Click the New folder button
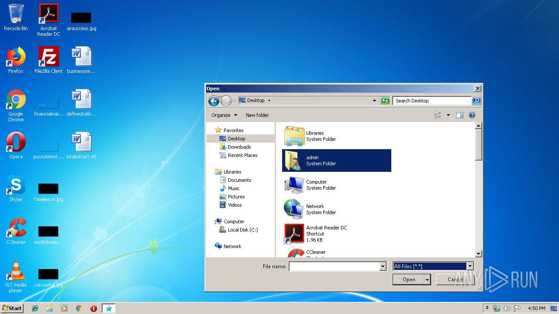Image resolution: width=559 pixels, height=314 pixels. click(x=257, y=115)
